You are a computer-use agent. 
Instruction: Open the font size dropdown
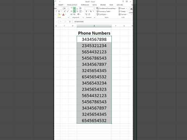68,8
